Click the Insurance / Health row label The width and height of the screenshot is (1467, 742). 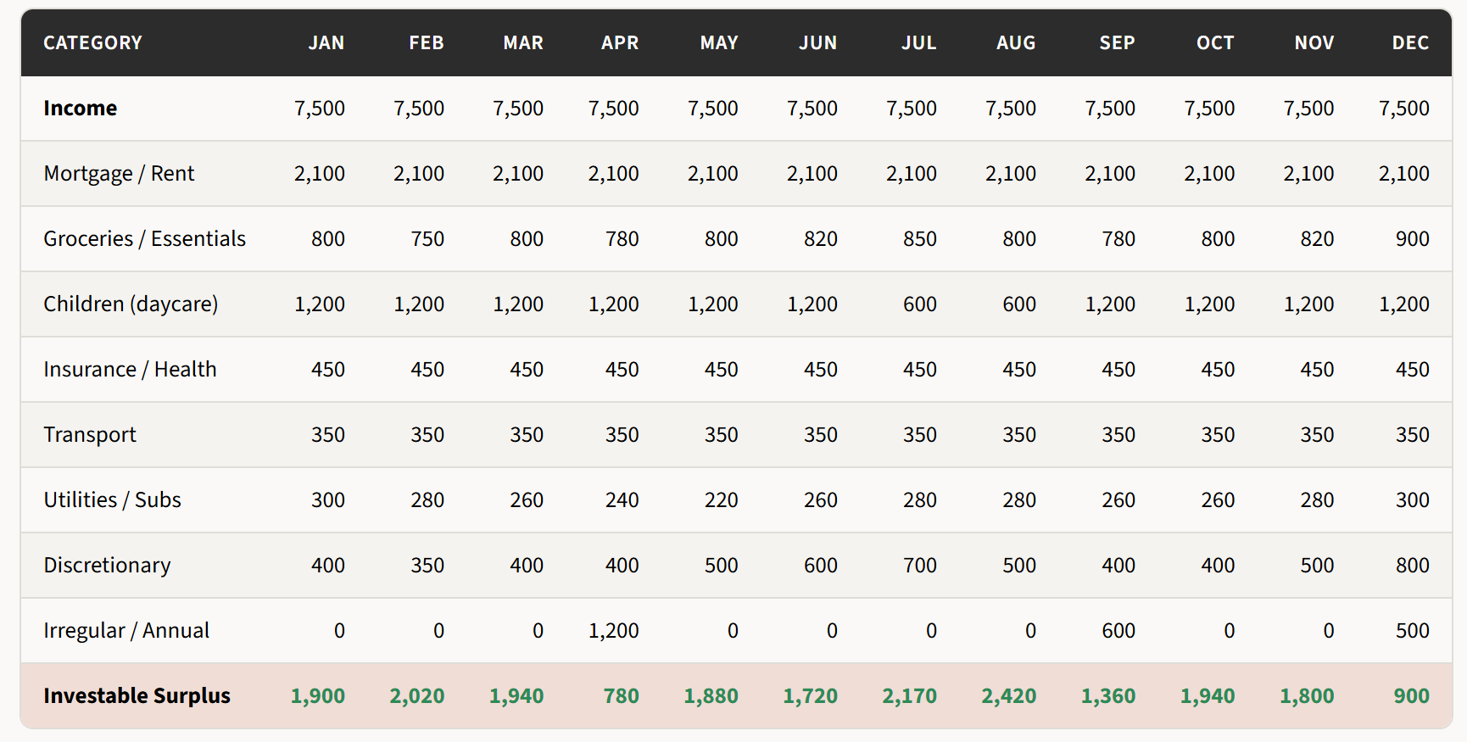[130, 369]
